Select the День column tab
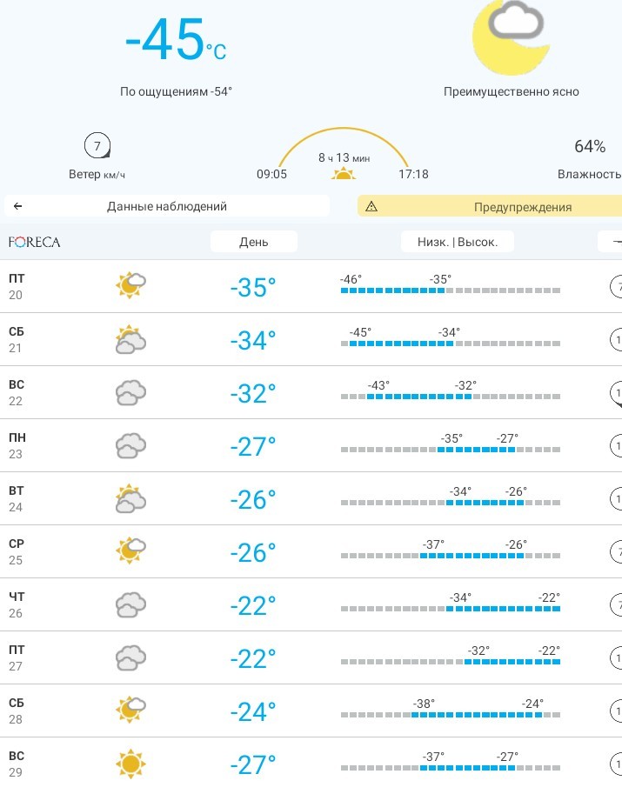 pyautogui.click(x=254, y=242)
